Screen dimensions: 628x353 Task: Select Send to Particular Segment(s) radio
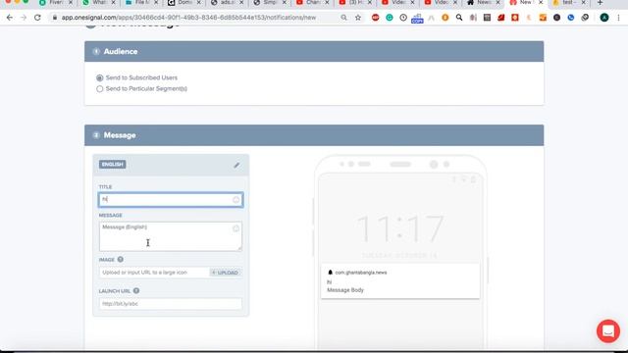click(x=100, y=89)
